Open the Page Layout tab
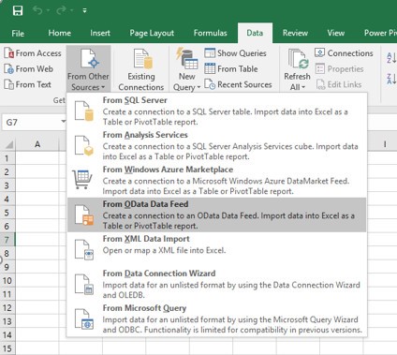 (x=152, y=33)
